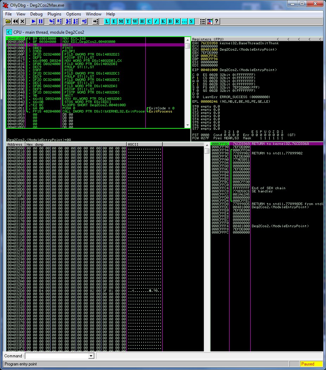Viewport: 326px width, 370px height.
Task: Select the PUSH 0 instruction at 00401051
Action: coord(95,108)
